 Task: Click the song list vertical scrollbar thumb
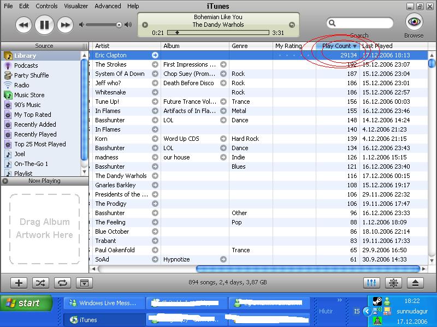[432, 63]
